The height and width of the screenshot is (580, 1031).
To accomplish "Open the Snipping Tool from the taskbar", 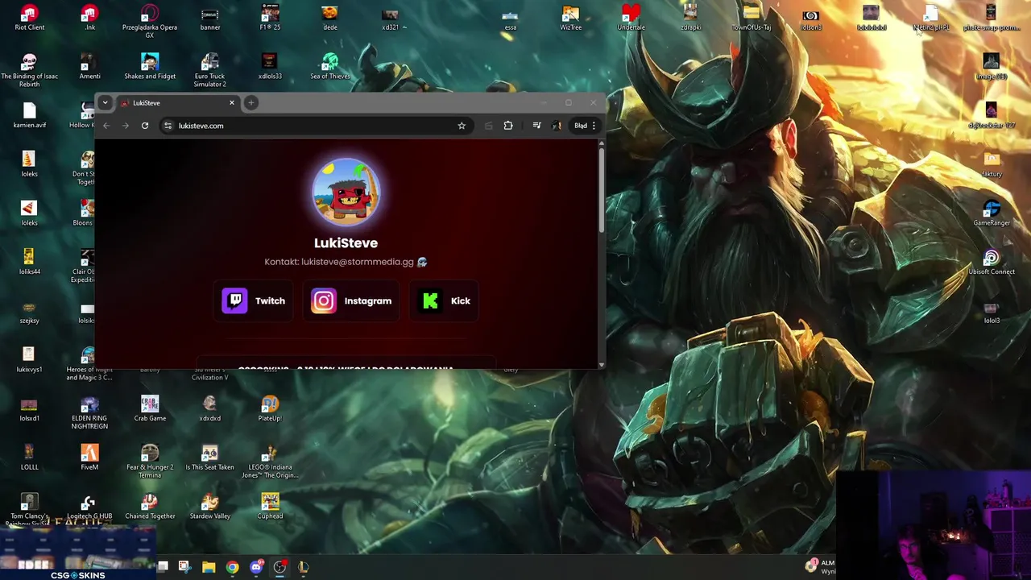I will 184,567.
